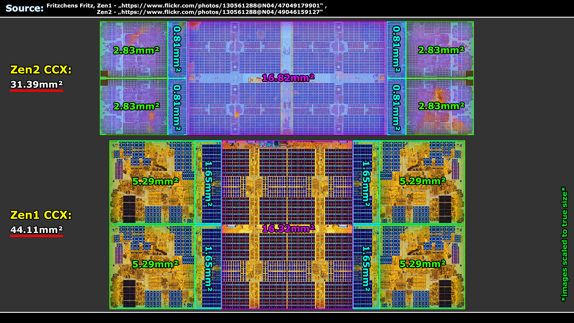
Task: Click the 'images scaled to true size' note
Action: point(564,244)
